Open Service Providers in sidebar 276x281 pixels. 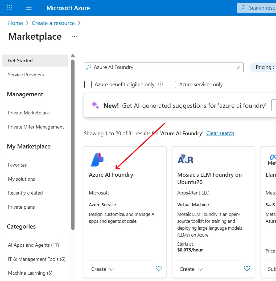coord(26,75)
